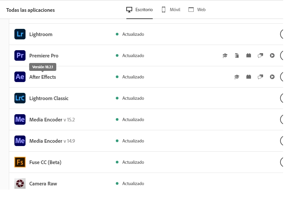Select the Media Encoder v 14.9 name
The width and height of the screenshot is (285, 211).
tap(52, 141)
